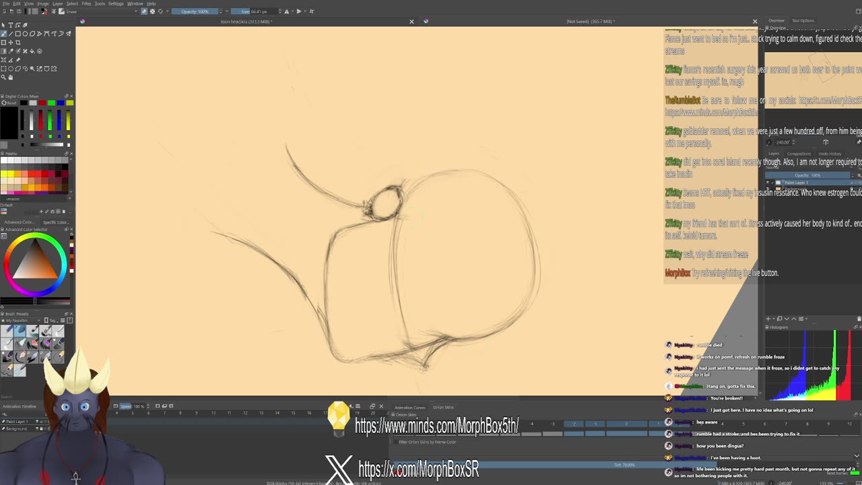Select the Calligraphy tool

coord(25,25)
